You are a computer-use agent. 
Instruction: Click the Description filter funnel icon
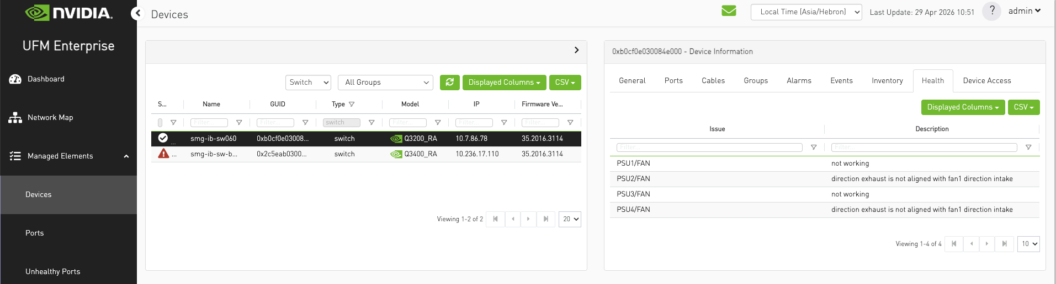click(x=1028, y=148)
